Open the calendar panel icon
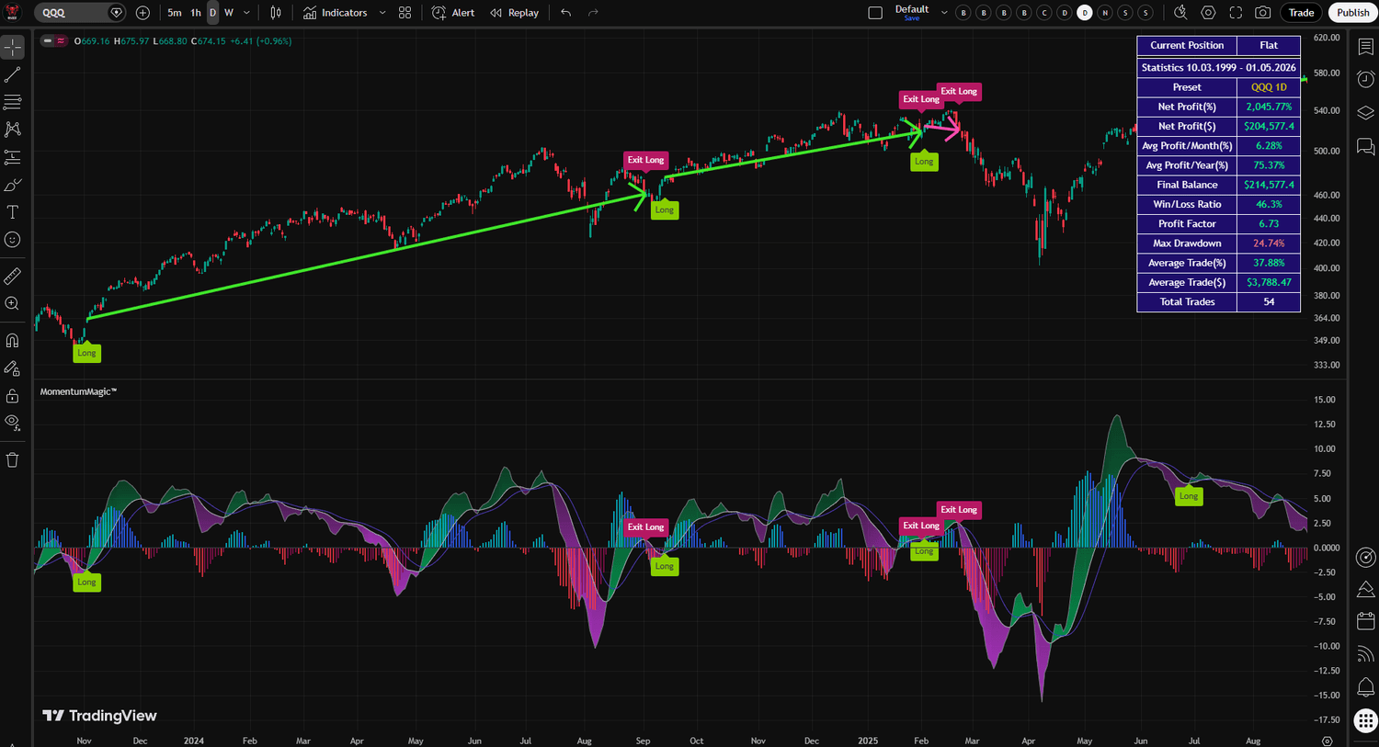The image size is (1379, 747). pyautogui.click(x=1366, y=622)
